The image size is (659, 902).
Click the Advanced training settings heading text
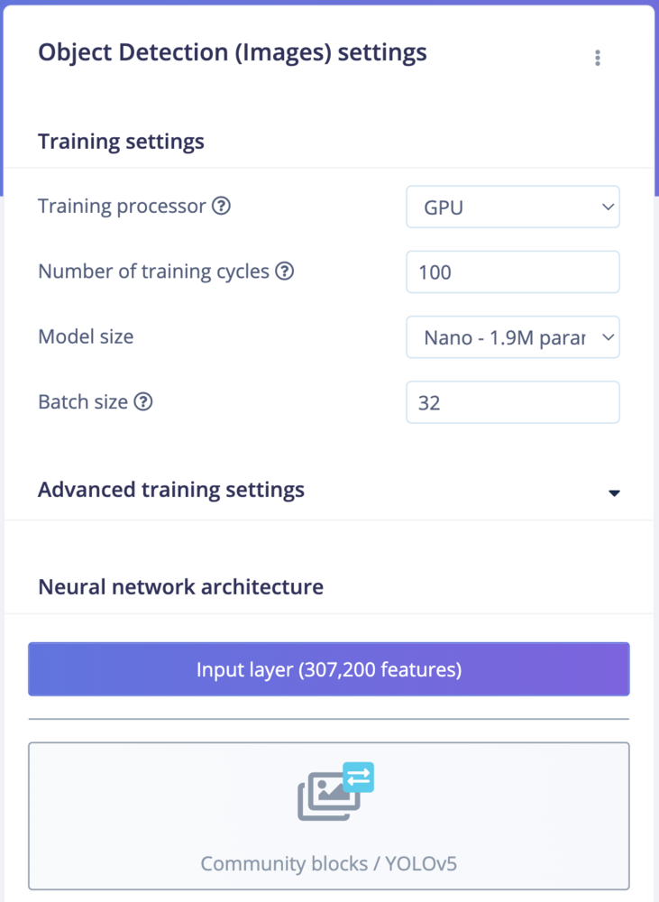[171, 490]
